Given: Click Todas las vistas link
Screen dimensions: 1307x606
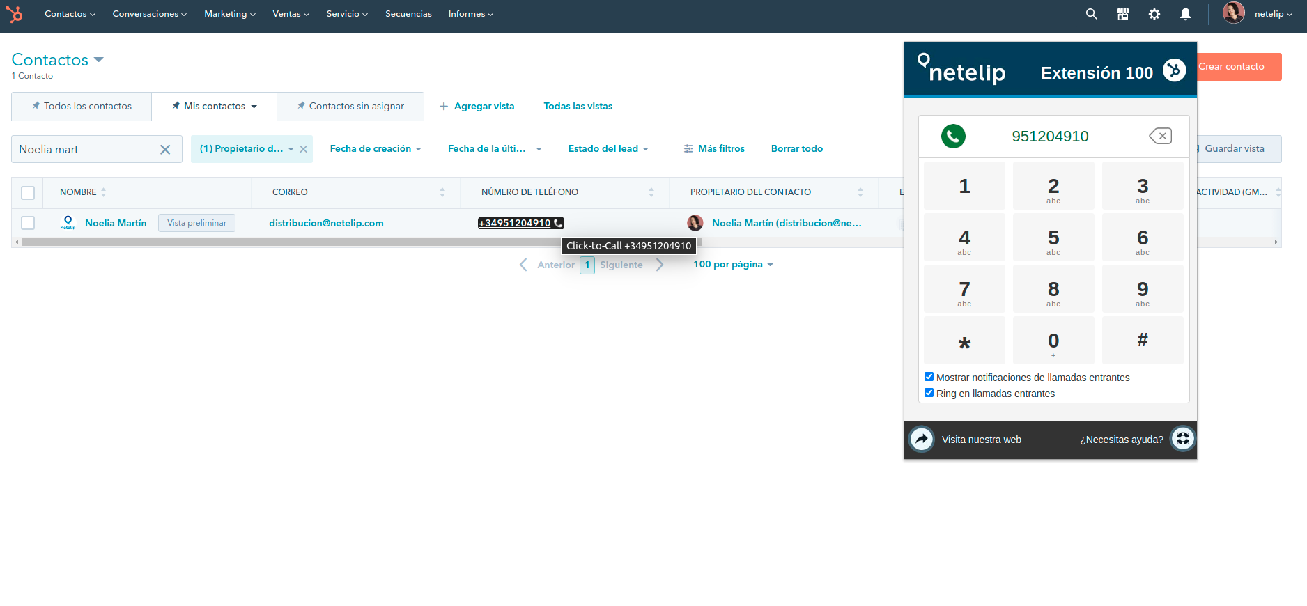Looking at the screenshot, I should tap(578, 107).
